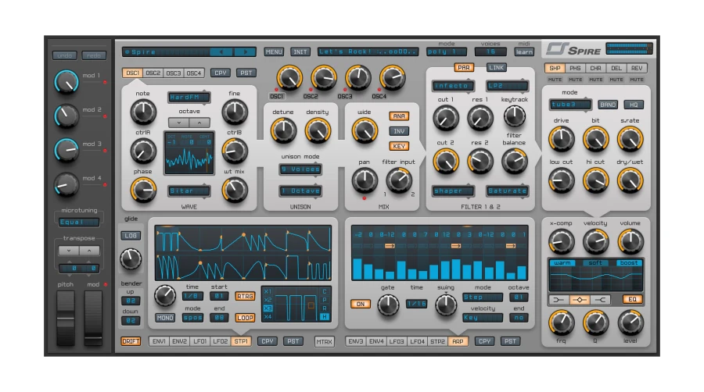The image size is (704, 392).
Task: Select the low shelf EQ shape icon
Action: click(x=559, y=299)
